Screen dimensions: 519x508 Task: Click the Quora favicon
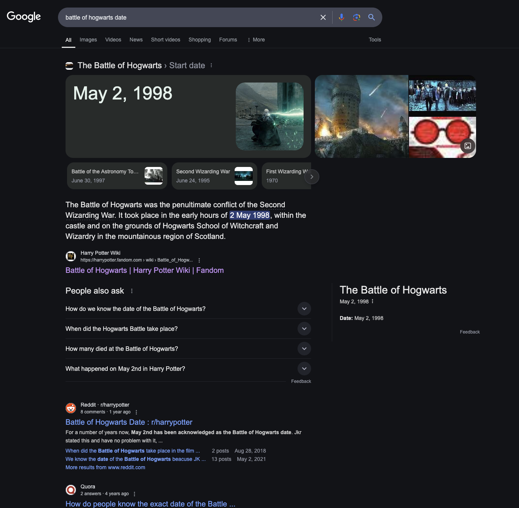71,490
